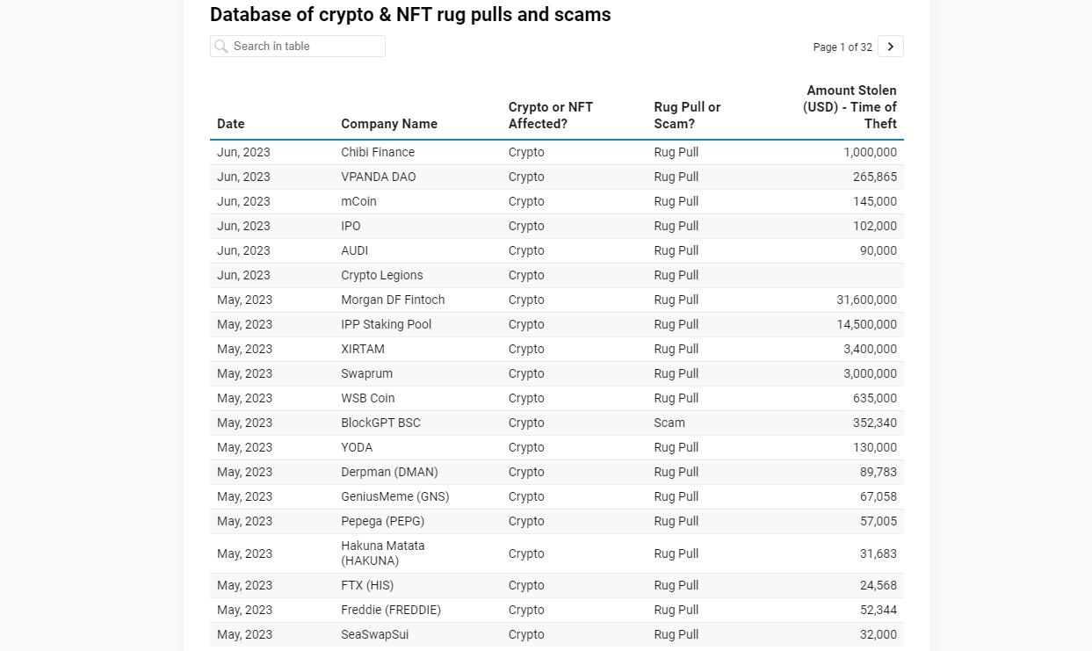Click the Page 1 of 32 indicator
This screenshot has height=651, width=1092.
843,47
